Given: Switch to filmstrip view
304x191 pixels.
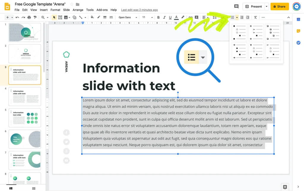Looking at the screenshot, I should coord(11,188).
